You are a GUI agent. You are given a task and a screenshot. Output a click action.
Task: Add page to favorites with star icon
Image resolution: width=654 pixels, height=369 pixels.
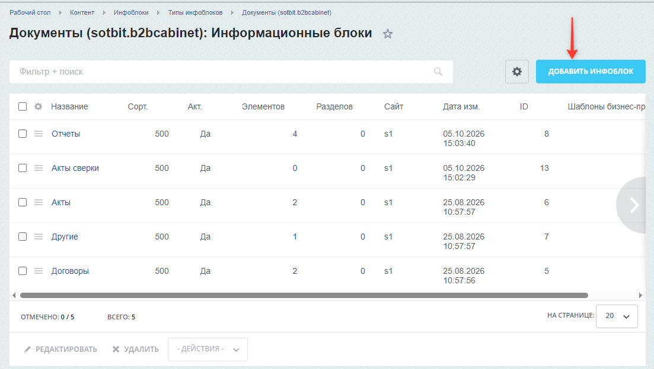[388, 34]
